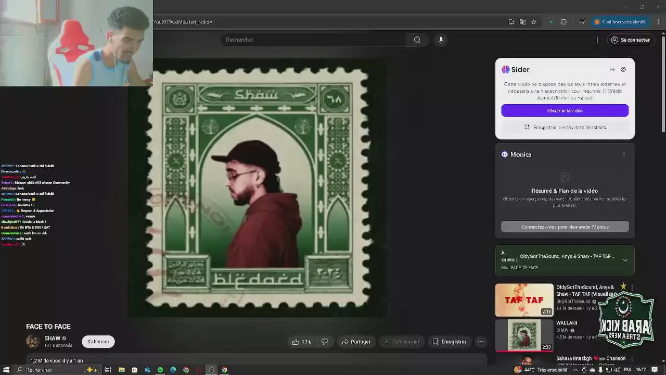This screenshot has width=666, height=375.
Task: Open YouTube settings three-dot menu beside Se connecter
Action: click(597, 40)
